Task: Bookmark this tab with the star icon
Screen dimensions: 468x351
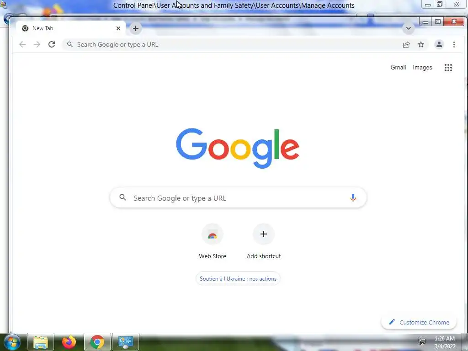Action: coord(421,44)
